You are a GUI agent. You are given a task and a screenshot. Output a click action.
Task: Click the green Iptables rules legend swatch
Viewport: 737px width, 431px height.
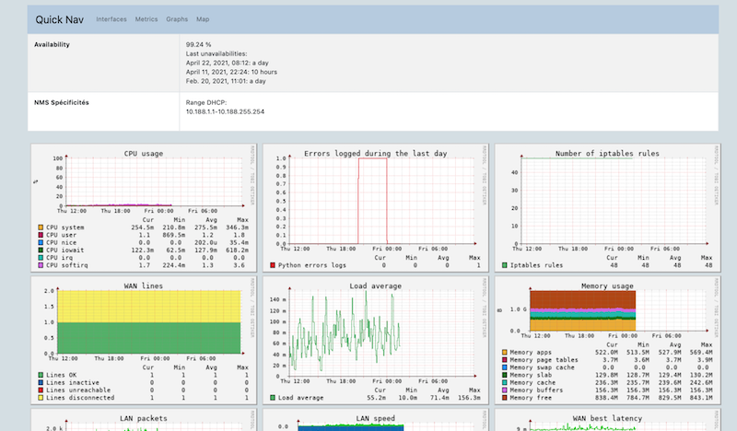[504, 265]
